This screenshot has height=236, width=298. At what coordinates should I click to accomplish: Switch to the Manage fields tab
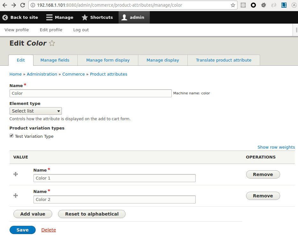[55, 60]
